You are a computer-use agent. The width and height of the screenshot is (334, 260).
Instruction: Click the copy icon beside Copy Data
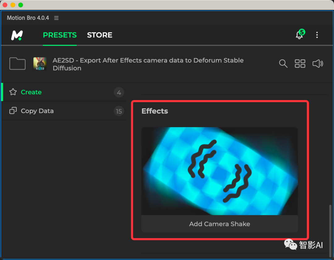(x=13, y=111)
